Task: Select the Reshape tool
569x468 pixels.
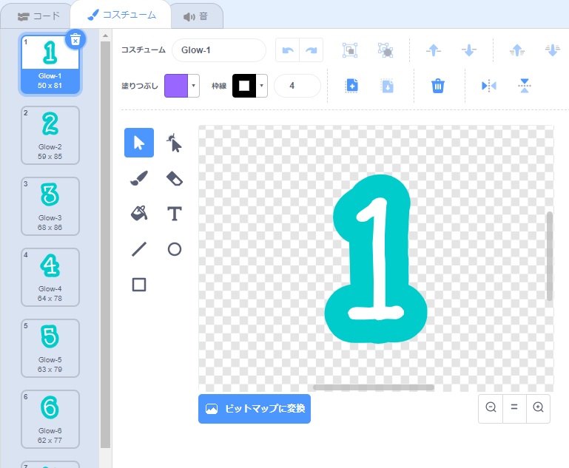Action: coord(175,143)
